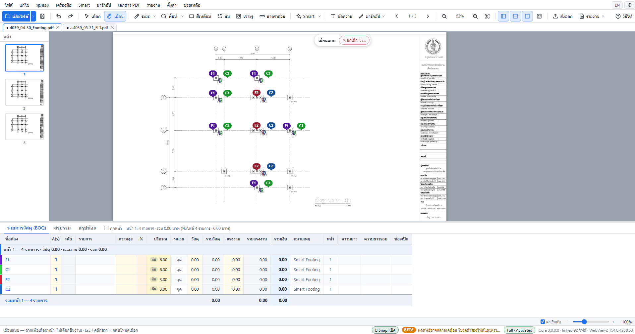Pick the พื้นที่ polygon area tool
Screen dimensions: 635x334
(x=169, y=16)
